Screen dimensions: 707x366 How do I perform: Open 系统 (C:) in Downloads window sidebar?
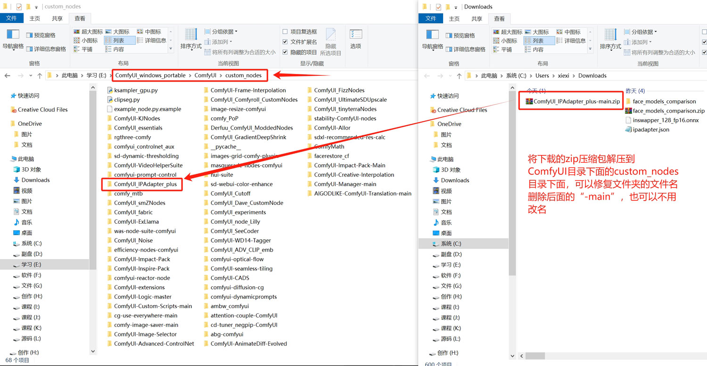pyautogui.click(x=446, y=244)
